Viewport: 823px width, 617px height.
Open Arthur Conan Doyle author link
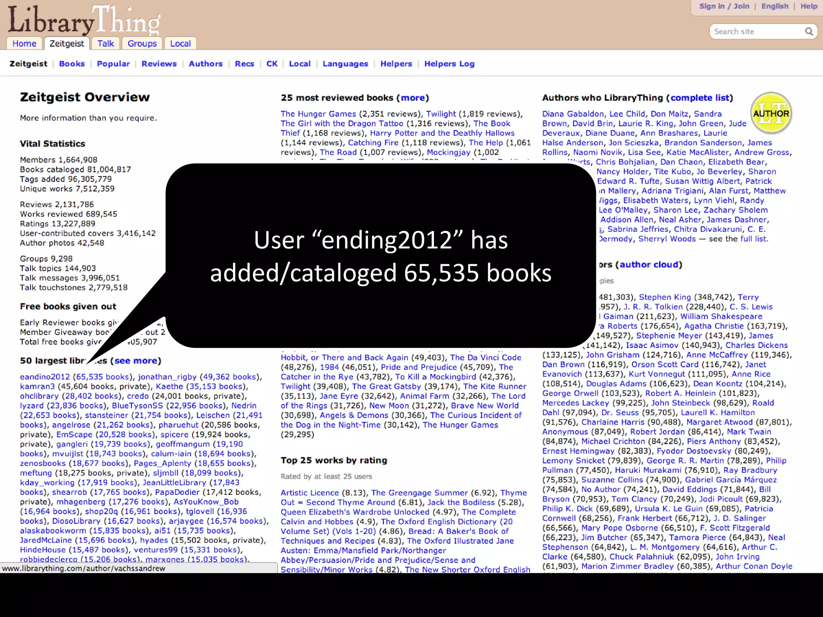pos(754,566)
